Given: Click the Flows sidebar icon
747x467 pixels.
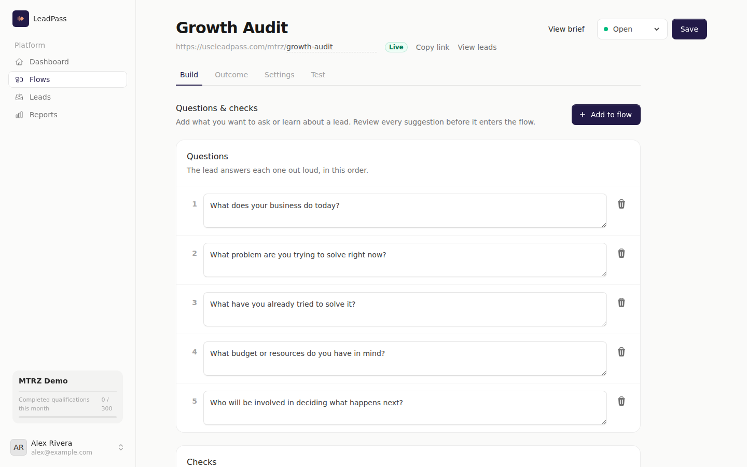Looking at the screenshot, I should point(19,79).
